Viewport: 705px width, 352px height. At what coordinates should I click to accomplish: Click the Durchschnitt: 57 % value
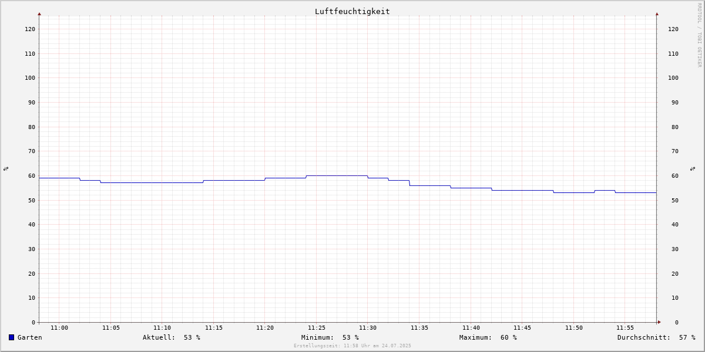656,337
